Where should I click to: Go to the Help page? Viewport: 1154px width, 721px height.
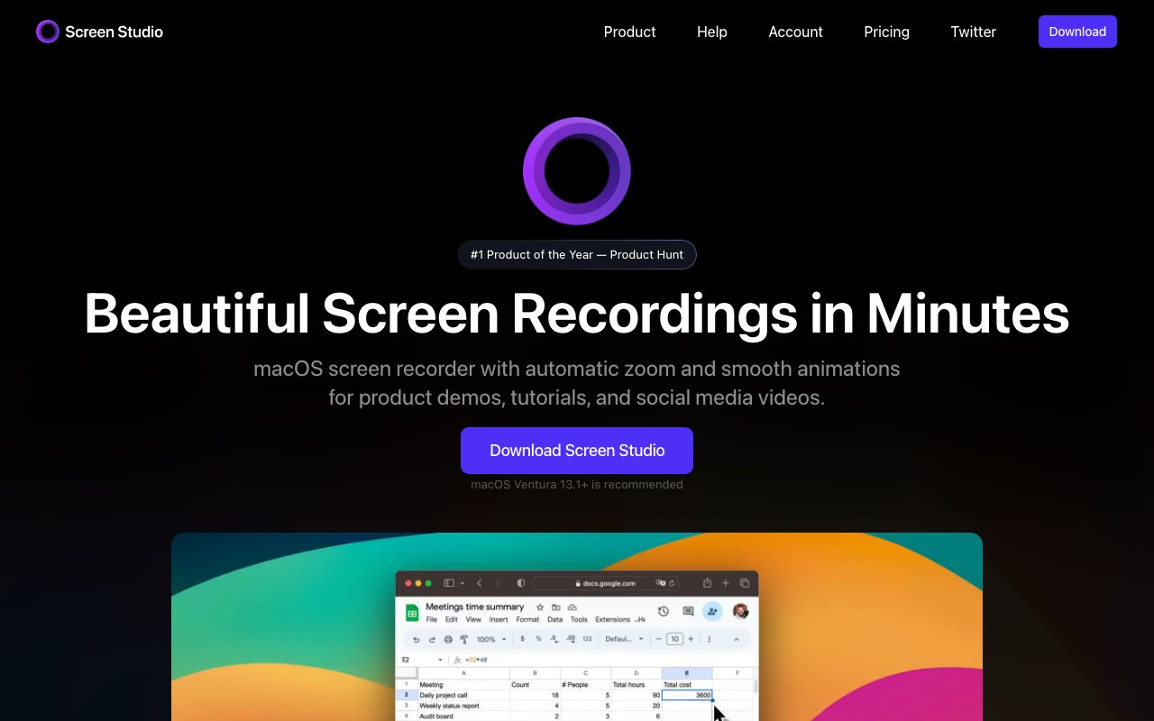pos(711,32)
